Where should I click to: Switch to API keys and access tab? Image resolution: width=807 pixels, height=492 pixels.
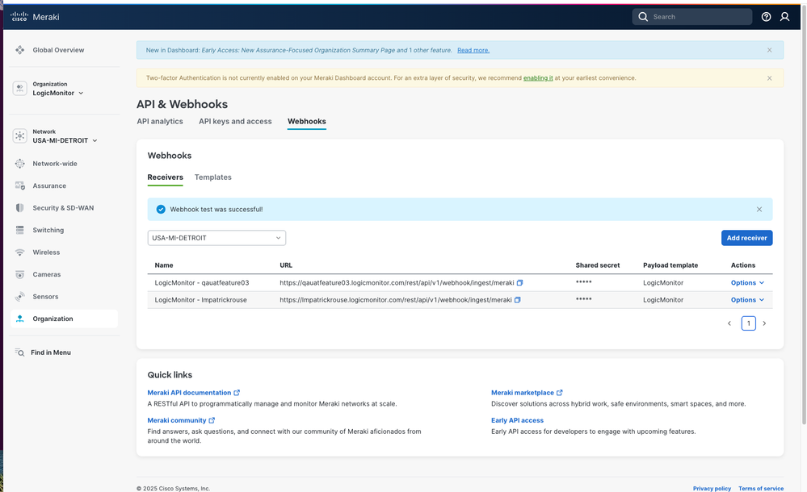pyautogui.click(x=235, y=121)
